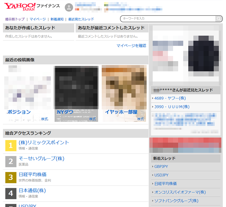This screenshot has height=207, width=226.
Task: Click the 作成したスレッドはありません message
Action: coord(29,36)
